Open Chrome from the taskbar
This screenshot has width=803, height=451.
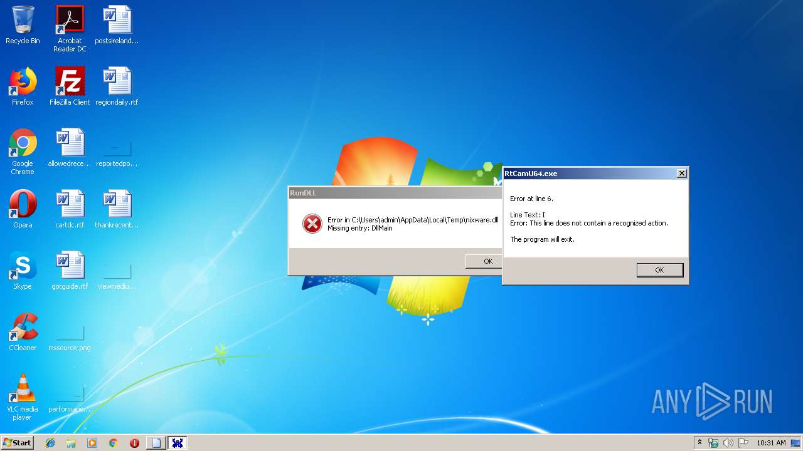[x=114, y=443]
